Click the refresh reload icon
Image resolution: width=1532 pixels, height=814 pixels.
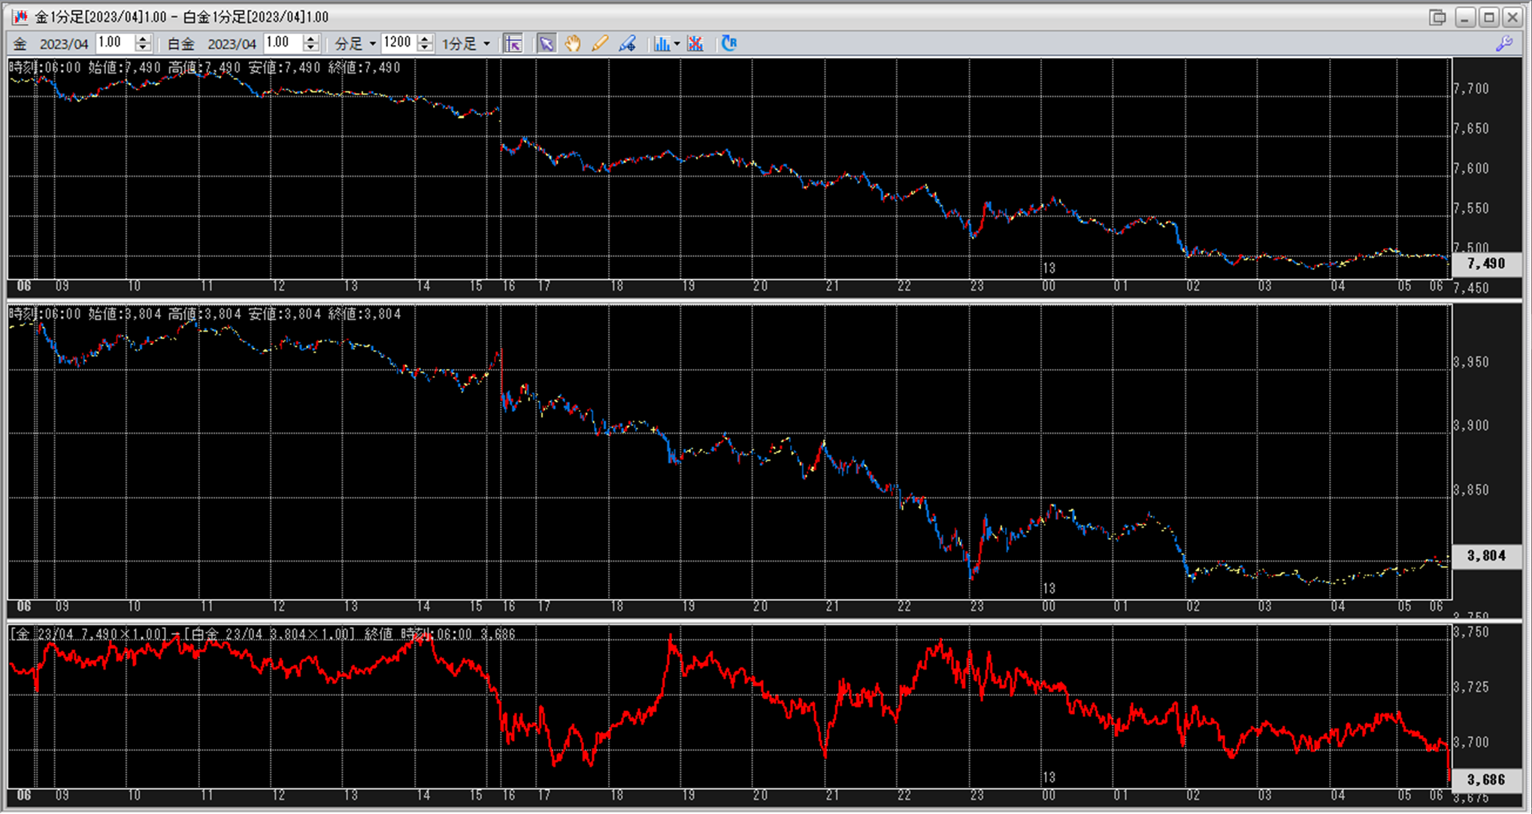(728, 44)
